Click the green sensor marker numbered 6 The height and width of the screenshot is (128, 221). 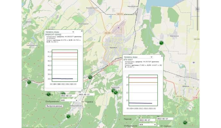tap(116, 92)
